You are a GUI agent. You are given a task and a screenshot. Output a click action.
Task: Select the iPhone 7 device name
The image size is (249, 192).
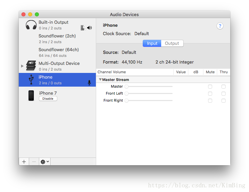point(48,93)
